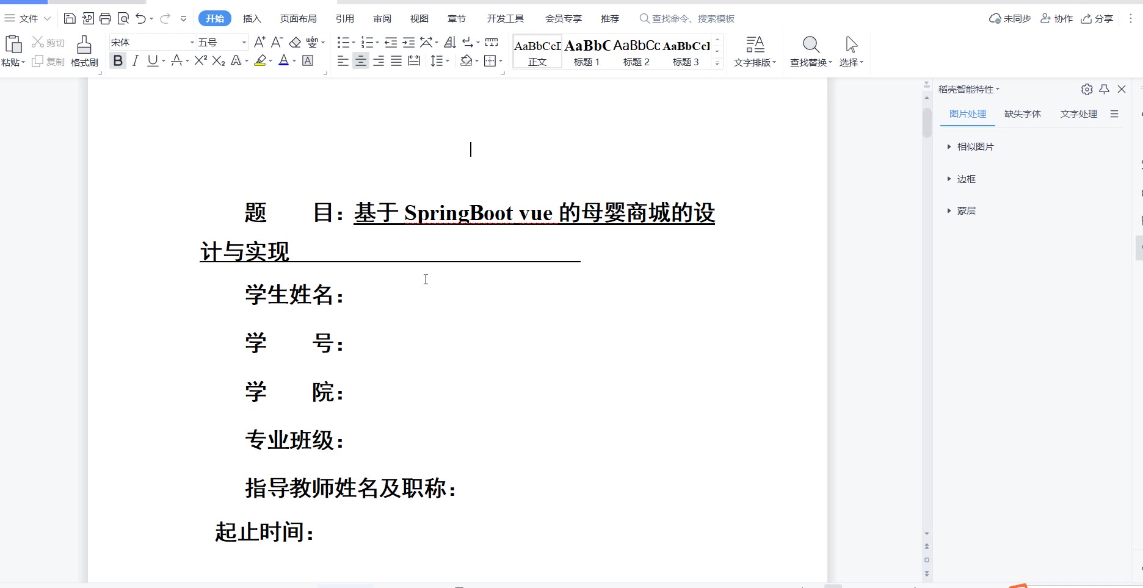Click the 未同步 sync status button
Viewport: 1143px width, 588px height.
(1010, 18)
